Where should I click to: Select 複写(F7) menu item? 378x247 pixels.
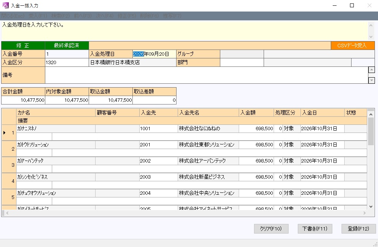click(x=172, y=16)
